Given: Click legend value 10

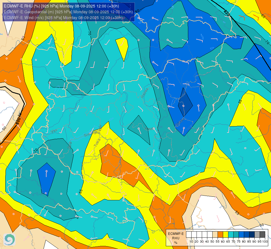Looking at the screenshot, I should pyautogui.click(x=191, y=242).
